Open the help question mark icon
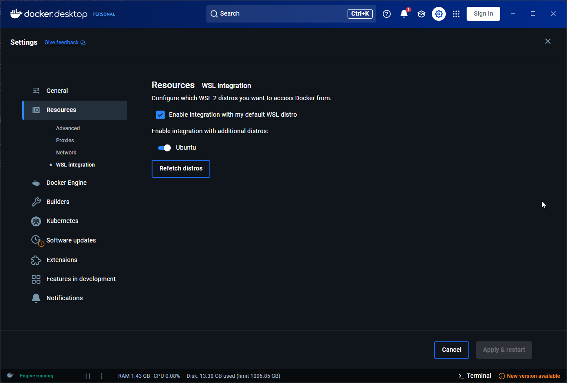 pyautogui.click(x=387, y=14)
